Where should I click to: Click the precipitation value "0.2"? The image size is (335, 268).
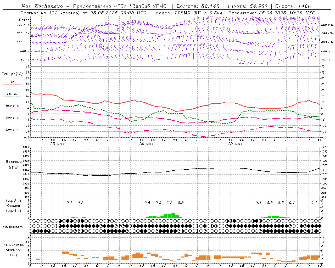(x=81, y=203)
